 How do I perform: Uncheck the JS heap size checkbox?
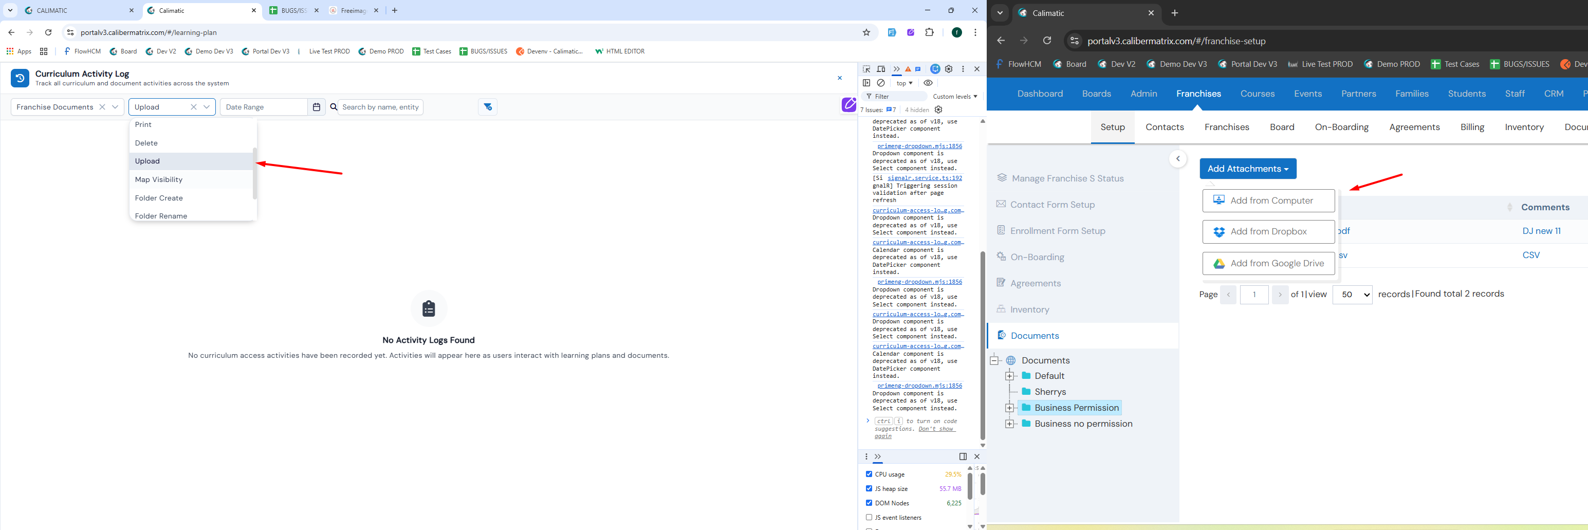869,489
